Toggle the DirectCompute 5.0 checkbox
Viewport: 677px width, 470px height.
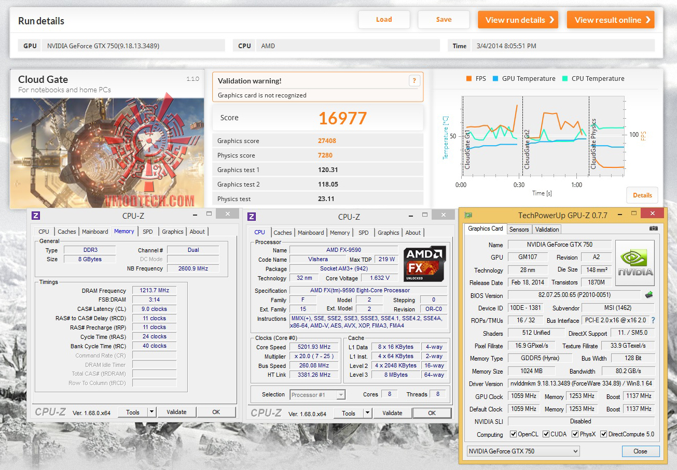coord(603,434)
